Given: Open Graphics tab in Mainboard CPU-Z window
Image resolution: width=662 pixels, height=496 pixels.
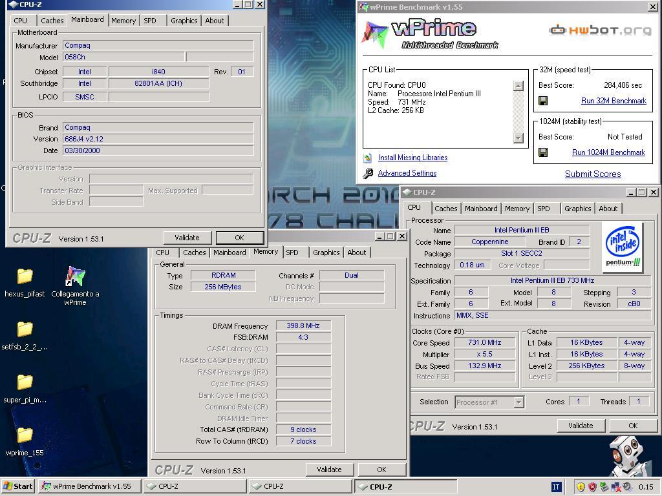Looking at the screenshot, I should point(184,21).
